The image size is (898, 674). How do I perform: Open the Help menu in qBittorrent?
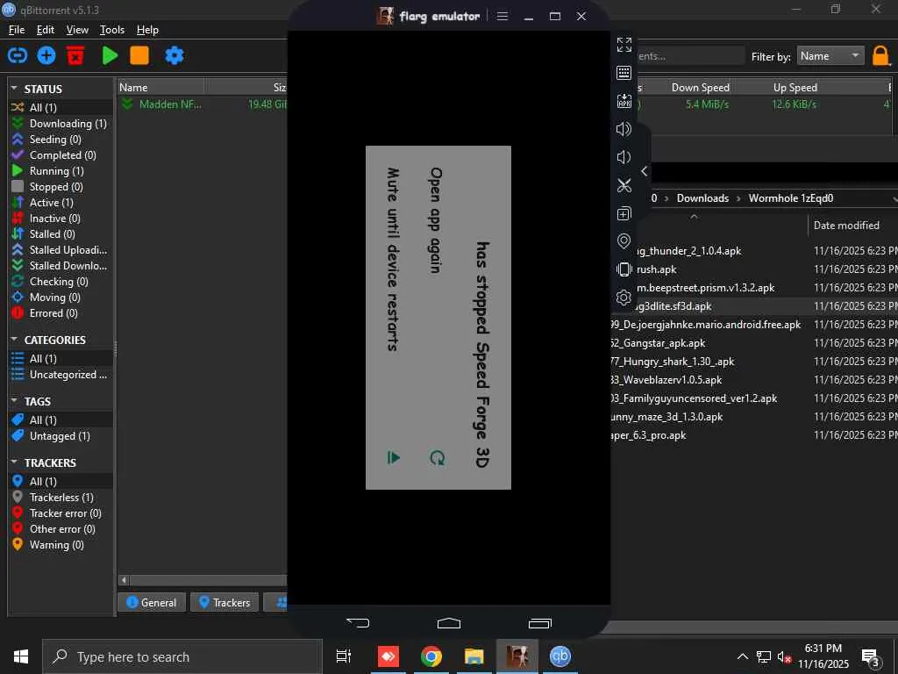pos(147,30)
